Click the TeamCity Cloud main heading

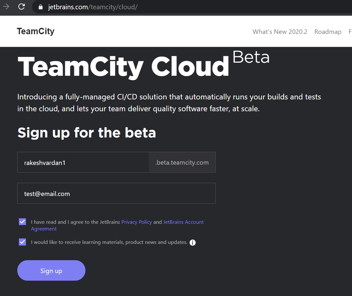[124, 66]
